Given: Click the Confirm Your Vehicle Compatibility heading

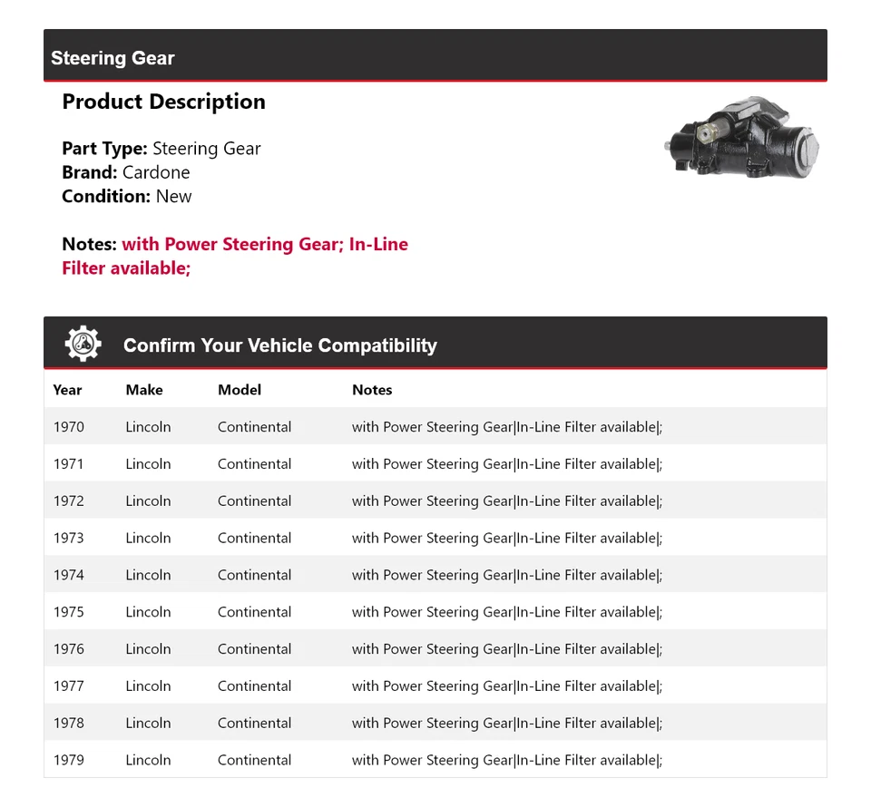Looking at the screenshot, I should point(279,345).
